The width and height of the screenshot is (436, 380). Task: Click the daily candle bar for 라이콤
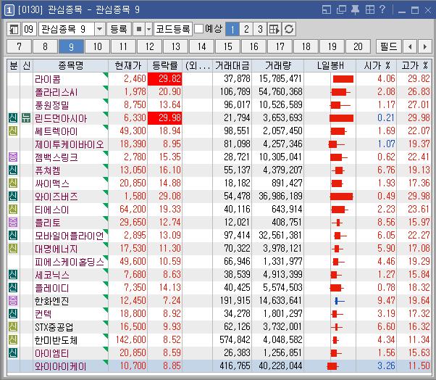343,79
